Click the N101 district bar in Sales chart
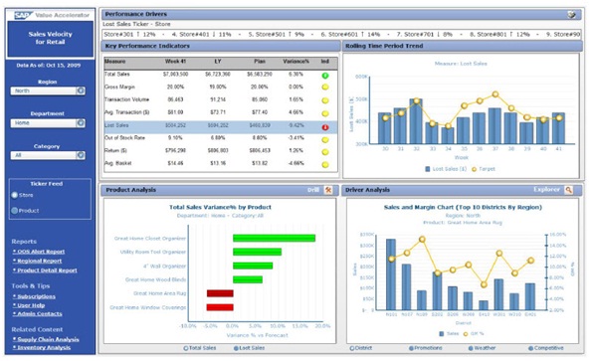The width and height of the screenshot is (590, 361). [391, 274]
